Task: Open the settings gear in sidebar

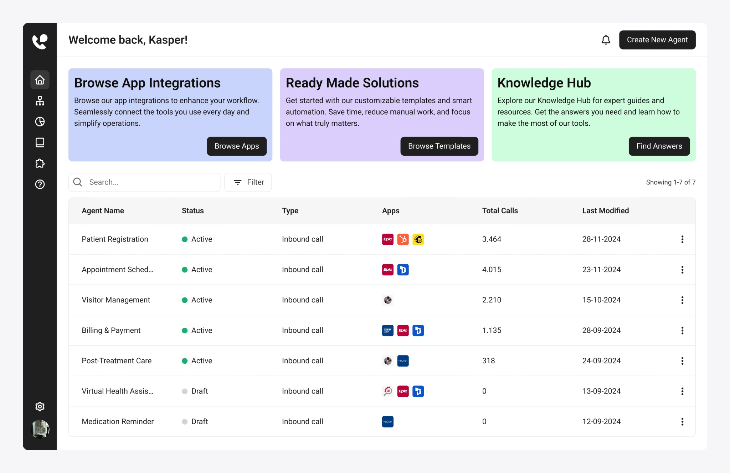Action: [40, 406]
